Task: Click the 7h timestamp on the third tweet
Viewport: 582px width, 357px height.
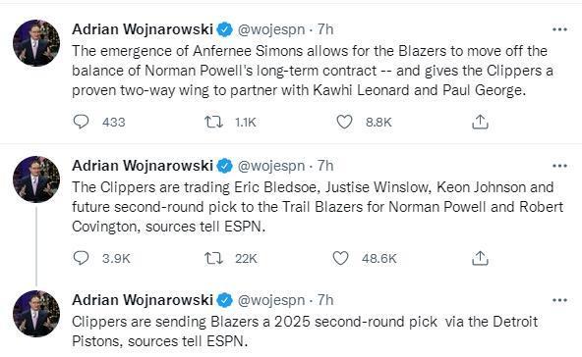Action: point(325,300)
